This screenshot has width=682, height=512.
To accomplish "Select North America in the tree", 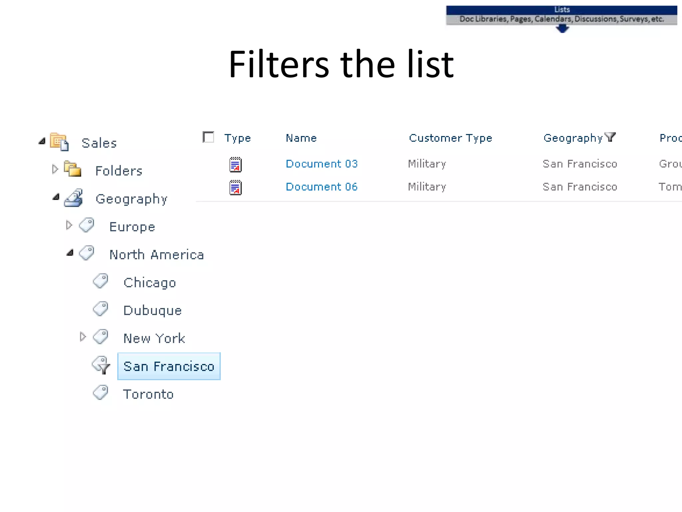I will click(x=157, y=255).
